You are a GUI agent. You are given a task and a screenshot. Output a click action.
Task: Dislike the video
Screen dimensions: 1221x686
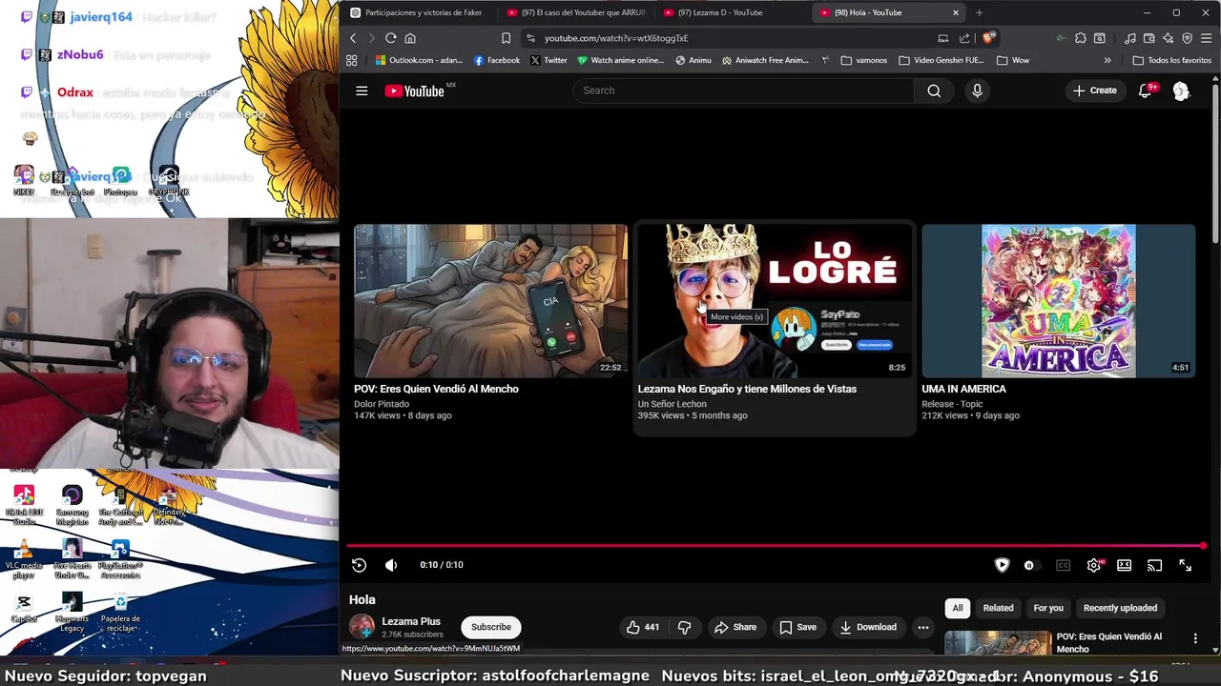pos(684,627)
